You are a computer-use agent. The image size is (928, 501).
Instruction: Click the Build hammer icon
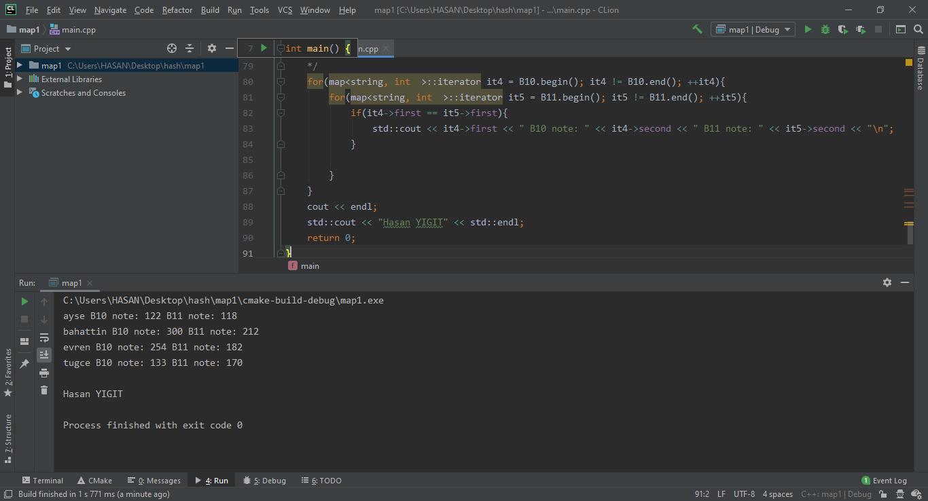click(697, 29)
